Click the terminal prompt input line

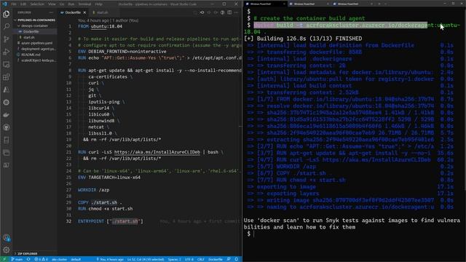coord(354,234)
